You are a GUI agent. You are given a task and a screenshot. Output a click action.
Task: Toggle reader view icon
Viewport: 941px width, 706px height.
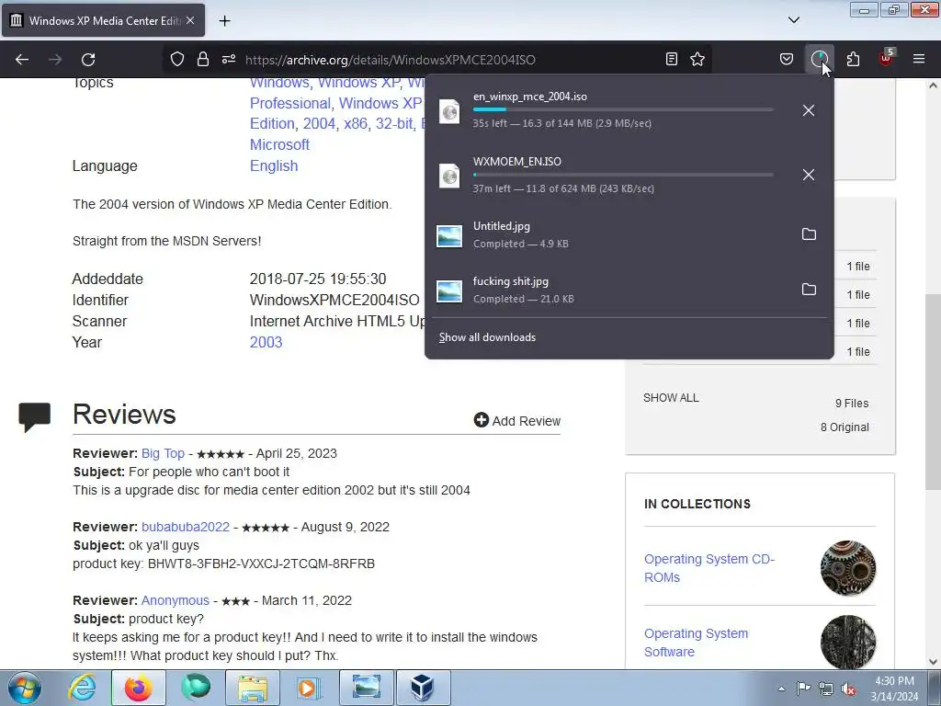click(672, 59)
